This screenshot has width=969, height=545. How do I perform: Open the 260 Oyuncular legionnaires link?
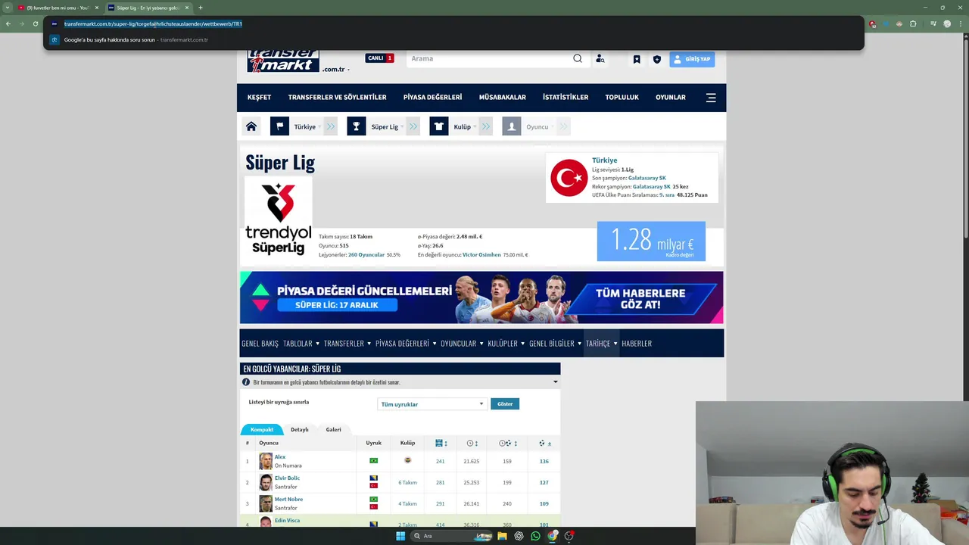coord(366,255)
